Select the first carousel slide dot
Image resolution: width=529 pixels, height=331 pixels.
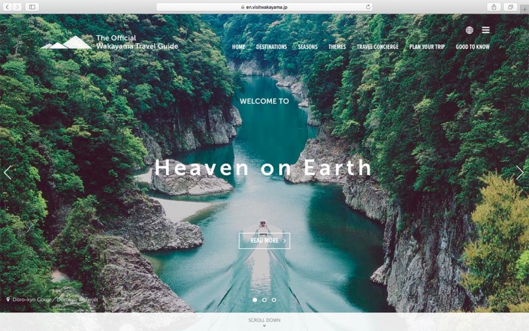click(x=255, y=300)
